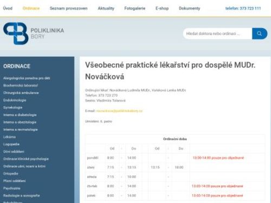
Task: Go to Ortopedie in sidebar
Action: [x=11, y=174]
